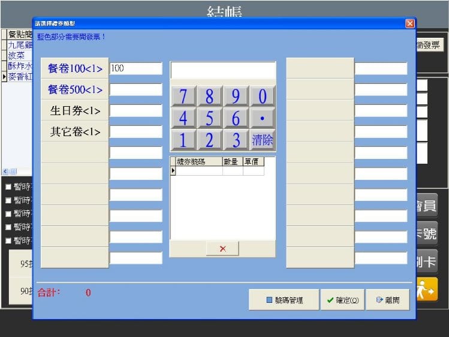Image resolution: width=449 pixels, height=337 pixels.
Task: Click the yellow exit icon at right edge
Action: 427,289
